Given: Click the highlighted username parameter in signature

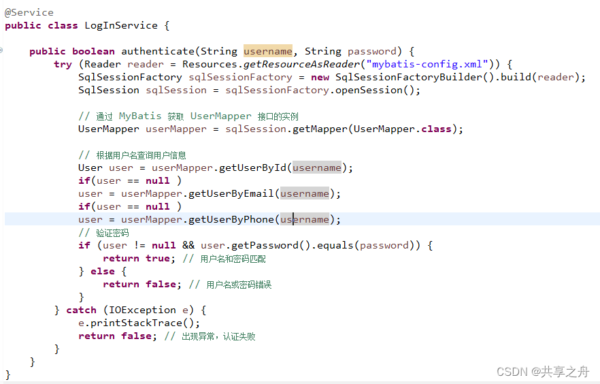Looking at the screenshot, I should (268, 51).
